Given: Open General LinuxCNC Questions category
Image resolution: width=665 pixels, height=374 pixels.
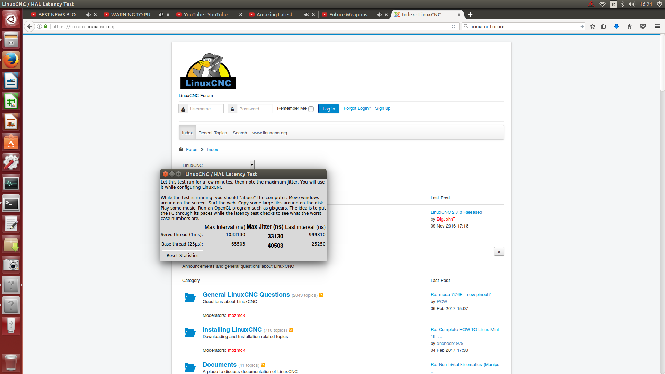Looking at the screenshot, I should coord(246,295).
